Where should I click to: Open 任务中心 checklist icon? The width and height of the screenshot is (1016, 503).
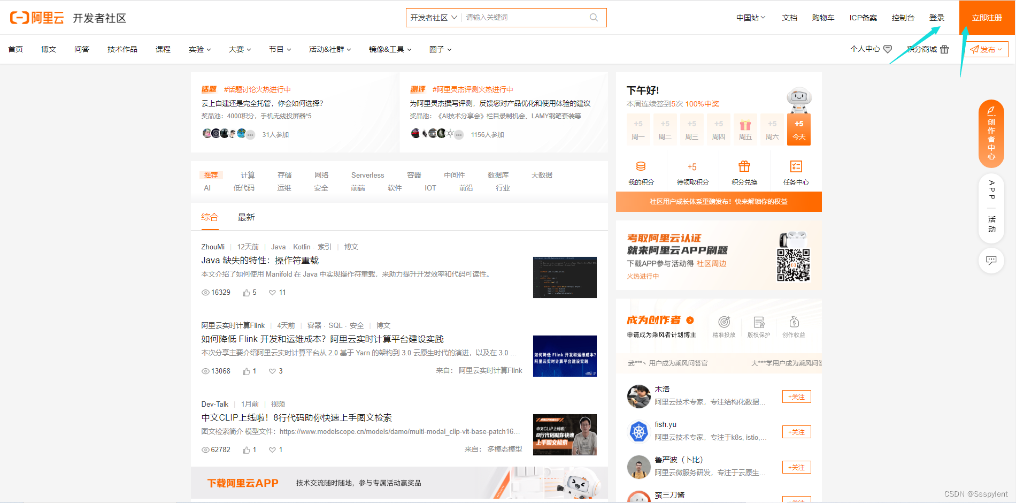coord(796,166)
